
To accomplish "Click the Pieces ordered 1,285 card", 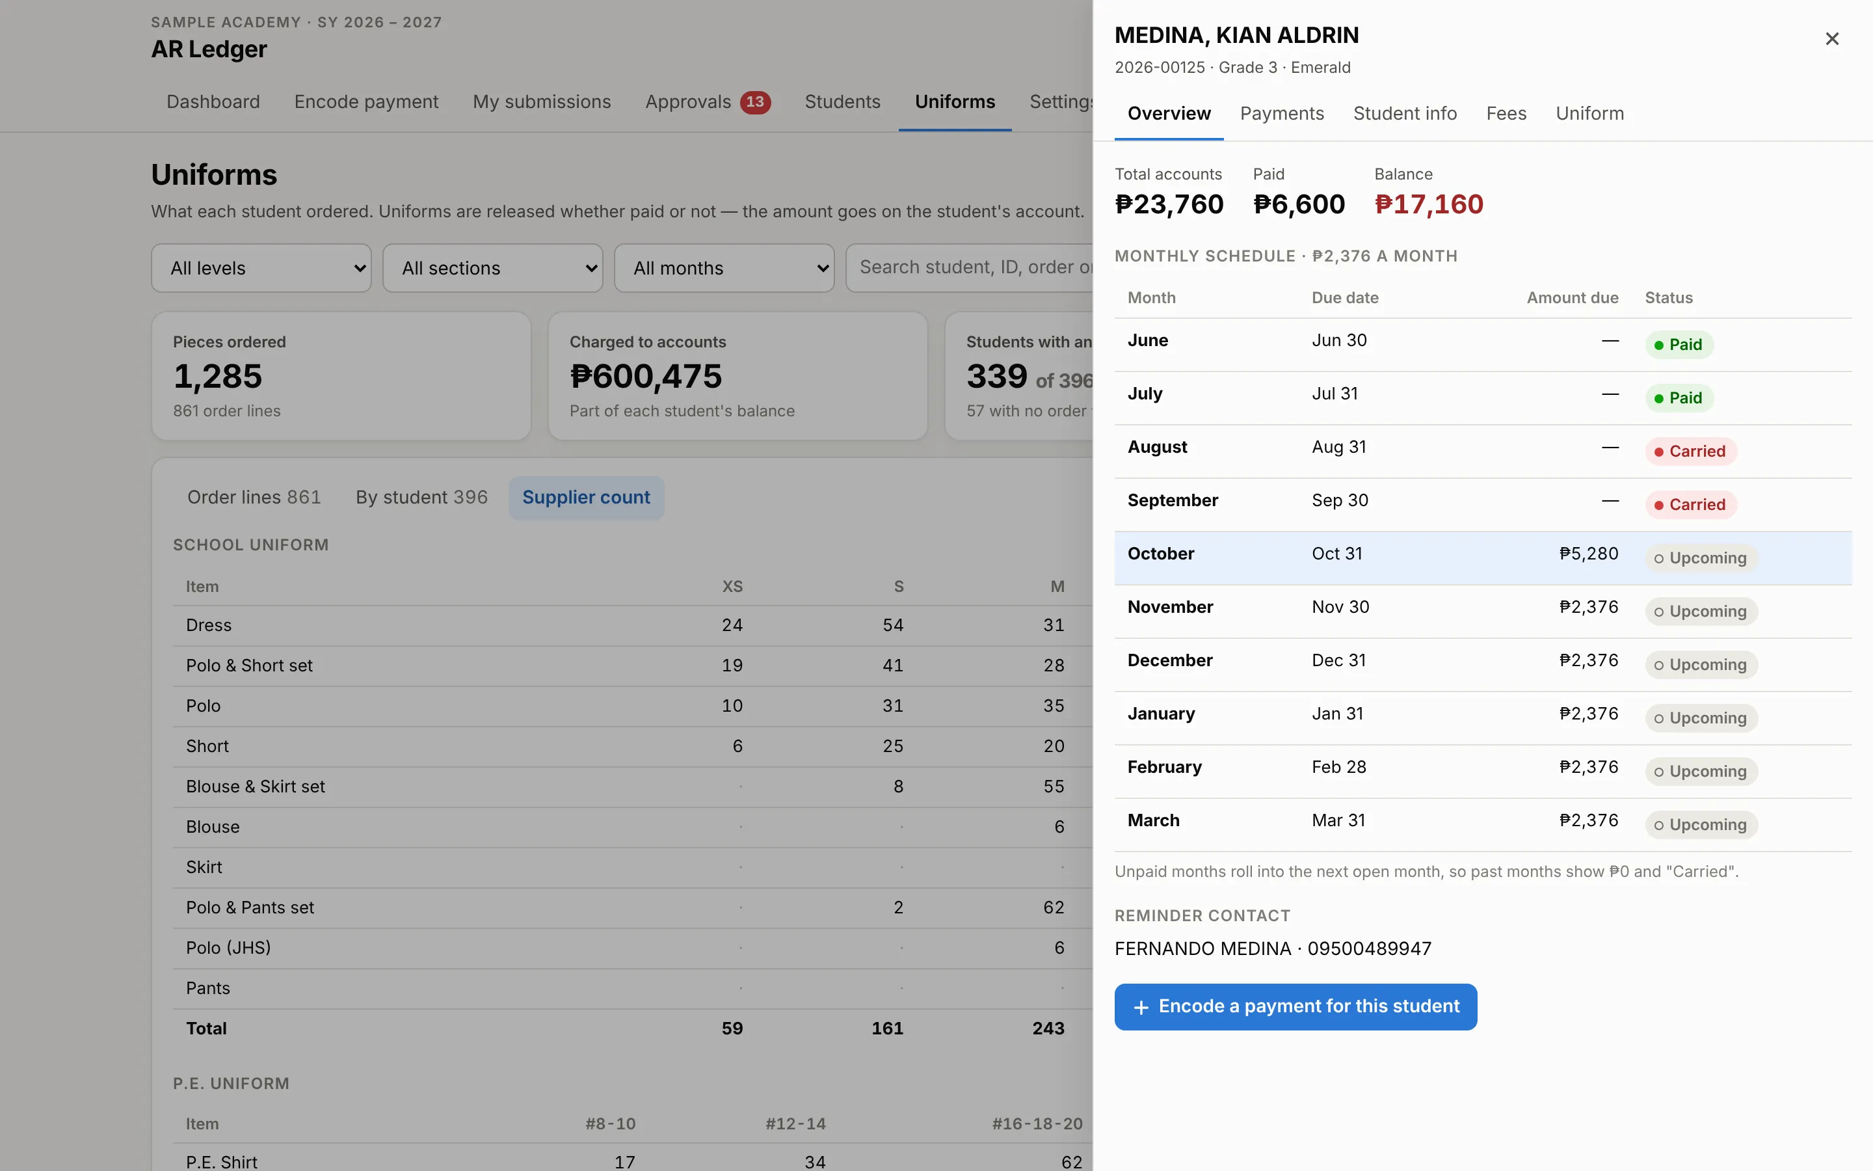I will [341, 377].
